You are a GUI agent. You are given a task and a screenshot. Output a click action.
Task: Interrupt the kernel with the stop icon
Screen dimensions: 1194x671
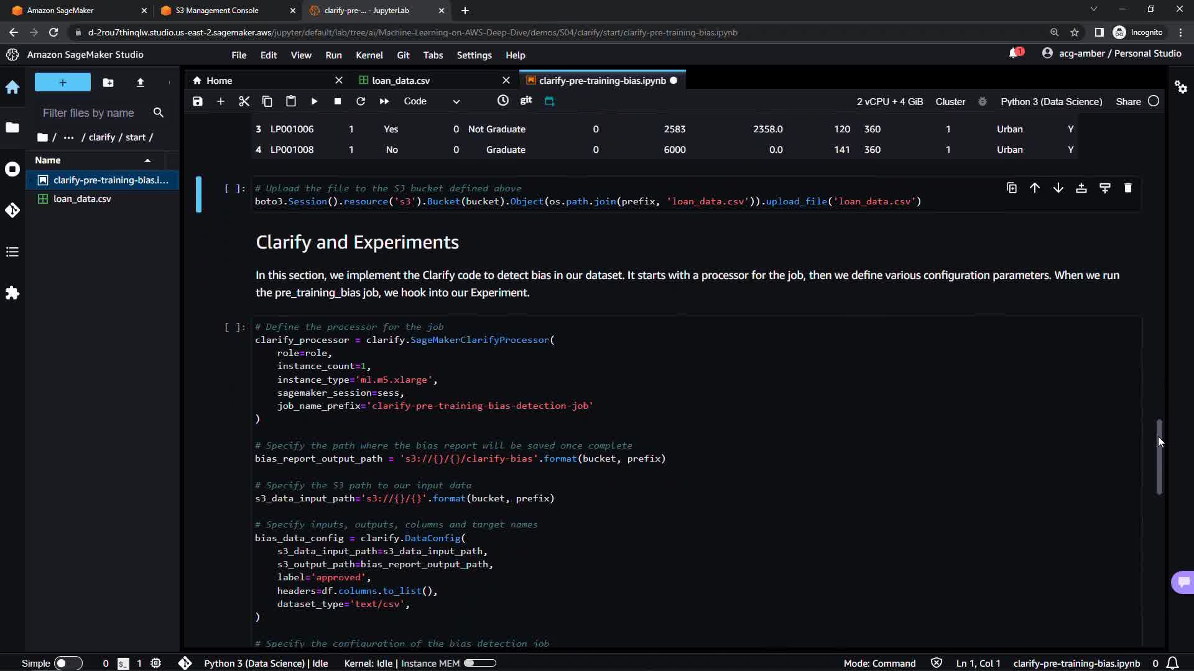(337, 101)
